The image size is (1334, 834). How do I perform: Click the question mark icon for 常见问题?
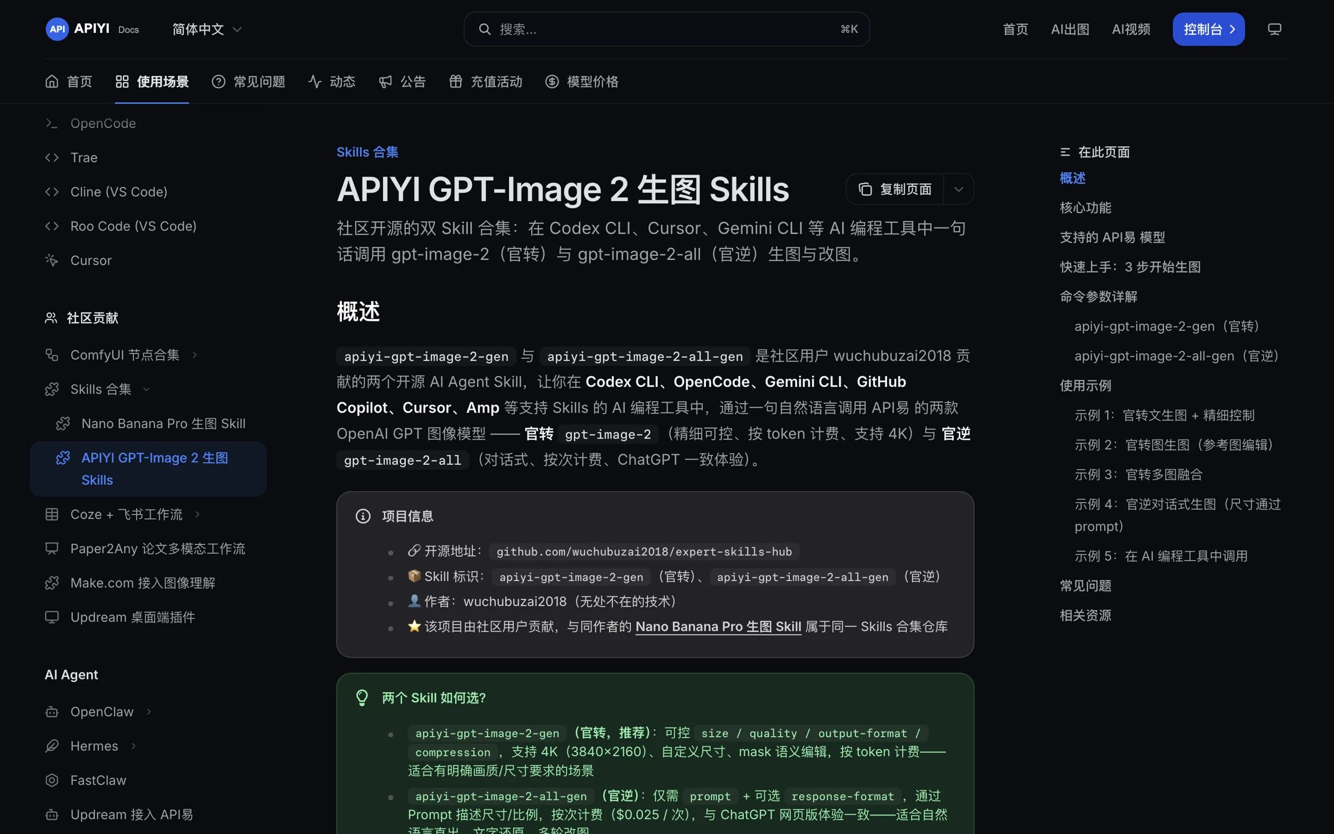tap(218, 82)
